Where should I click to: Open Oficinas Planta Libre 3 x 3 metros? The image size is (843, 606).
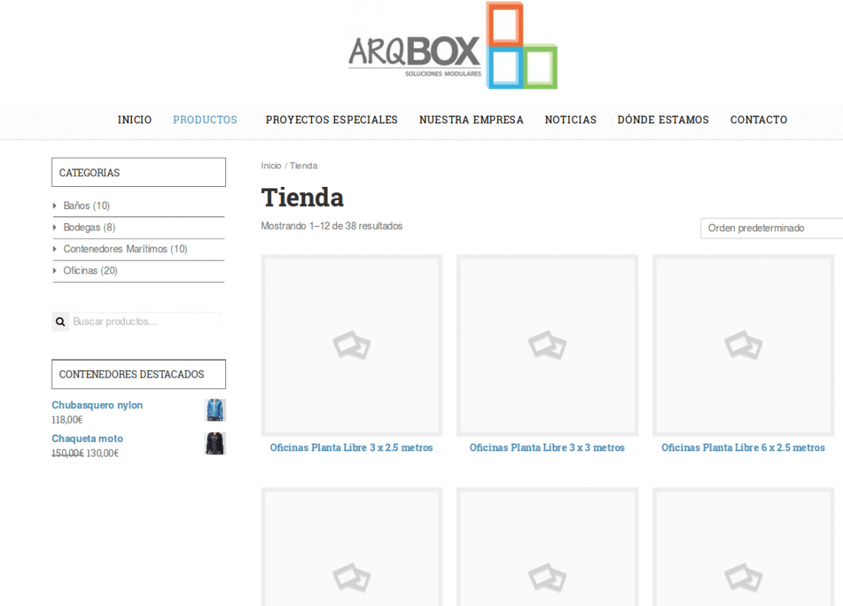pos(546,447)
